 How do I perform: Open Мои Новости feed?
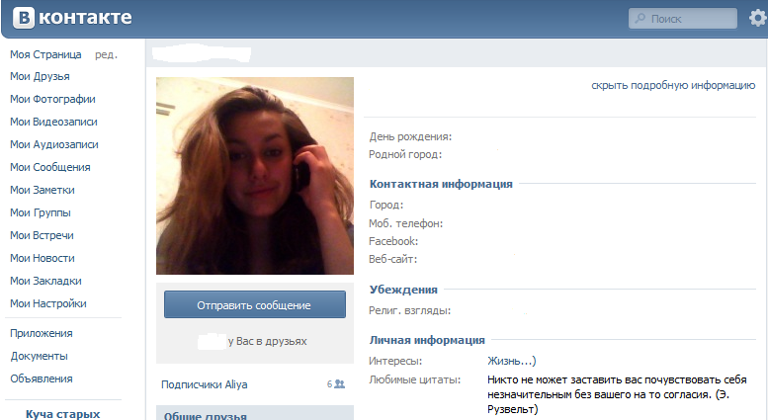coord(43,258)
